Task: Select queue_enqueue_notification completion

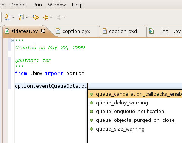Action: (x=135, y=112)
